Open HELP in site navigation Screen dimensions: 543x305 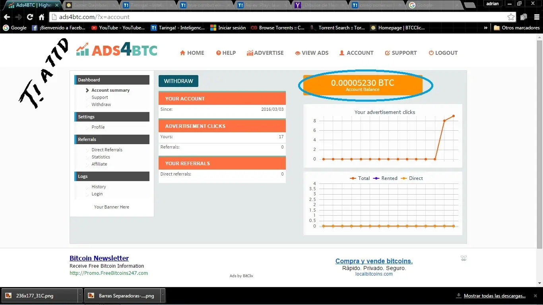(x=226, y=53)
